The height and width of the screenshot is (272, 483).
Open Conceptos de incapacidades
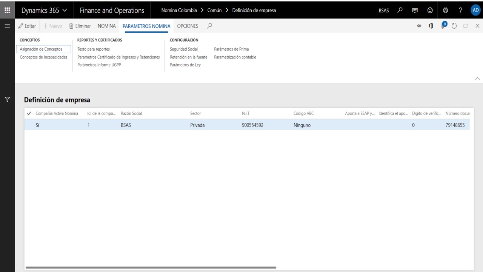[44, 57]
